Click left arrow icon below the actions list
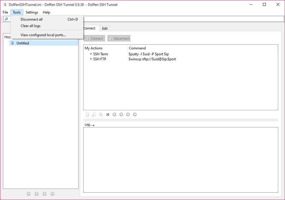The width and height of the screenshot is (285, 200). (x=114, y=114)
